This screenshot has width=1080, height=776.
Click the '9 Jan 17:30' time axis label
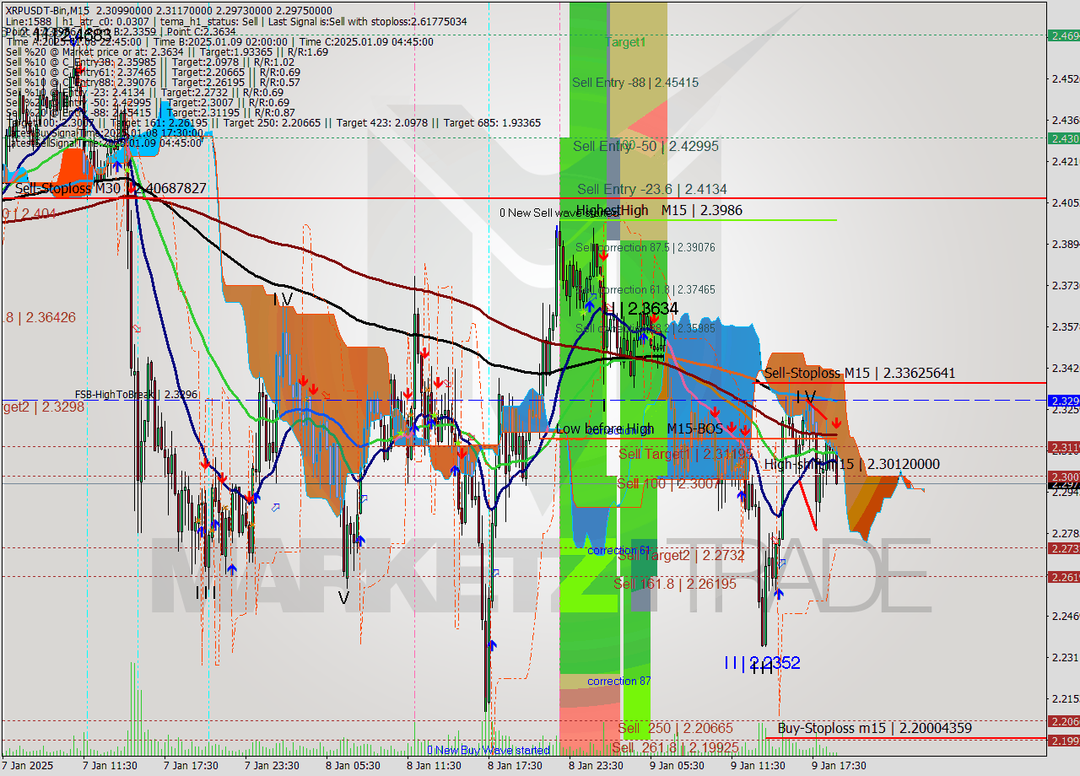[x=839, y=766]
